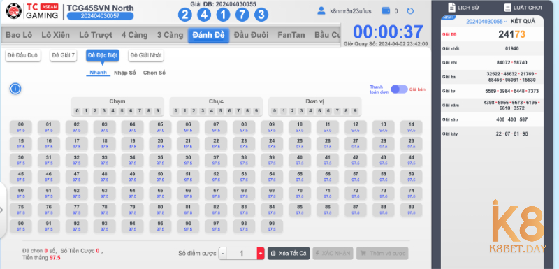
Task: Refresh the wallet balance icon
Action: (x=410, y=11)
